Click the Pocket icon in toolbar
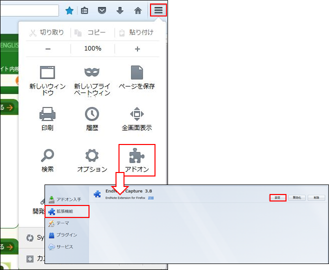Screen dimensions: 329x270 102,10
